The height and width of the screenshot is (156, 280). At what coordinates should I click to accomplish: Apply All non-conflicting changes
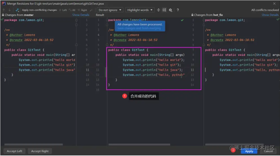72,10
